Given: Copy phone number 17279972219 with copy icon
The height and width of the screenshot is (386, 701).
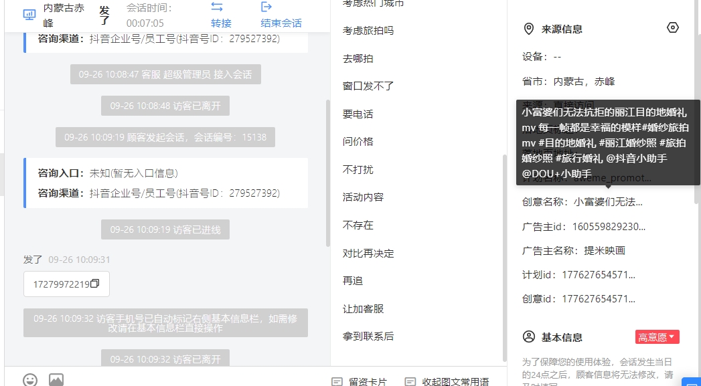Looking at the screenshot, I should tap(95, 284).
